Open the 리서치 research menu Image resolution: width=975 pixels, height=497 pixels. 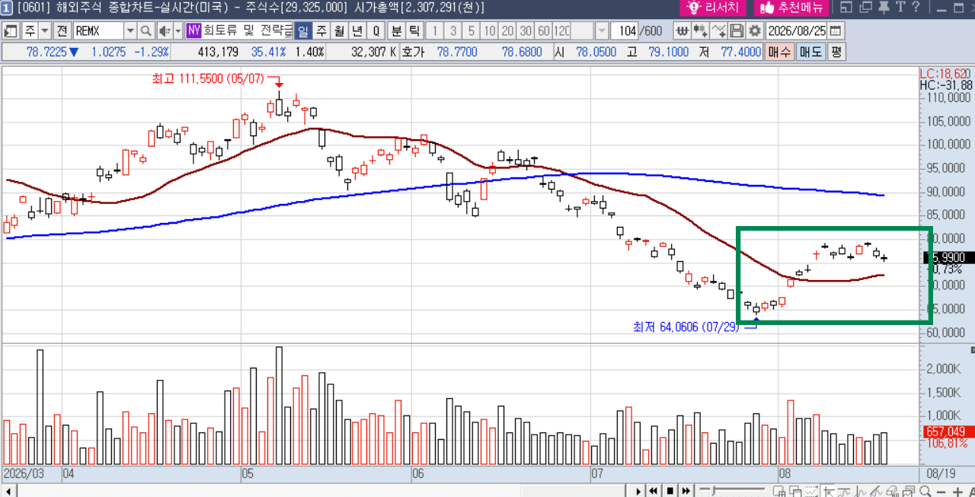(713, 8)
